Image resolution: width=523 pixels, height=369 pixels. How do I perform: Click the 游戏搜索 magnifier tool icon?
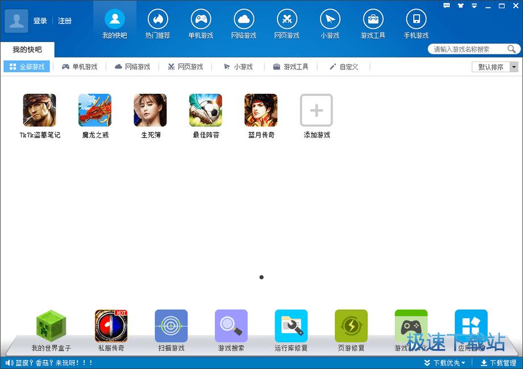[x=231, y=326]
